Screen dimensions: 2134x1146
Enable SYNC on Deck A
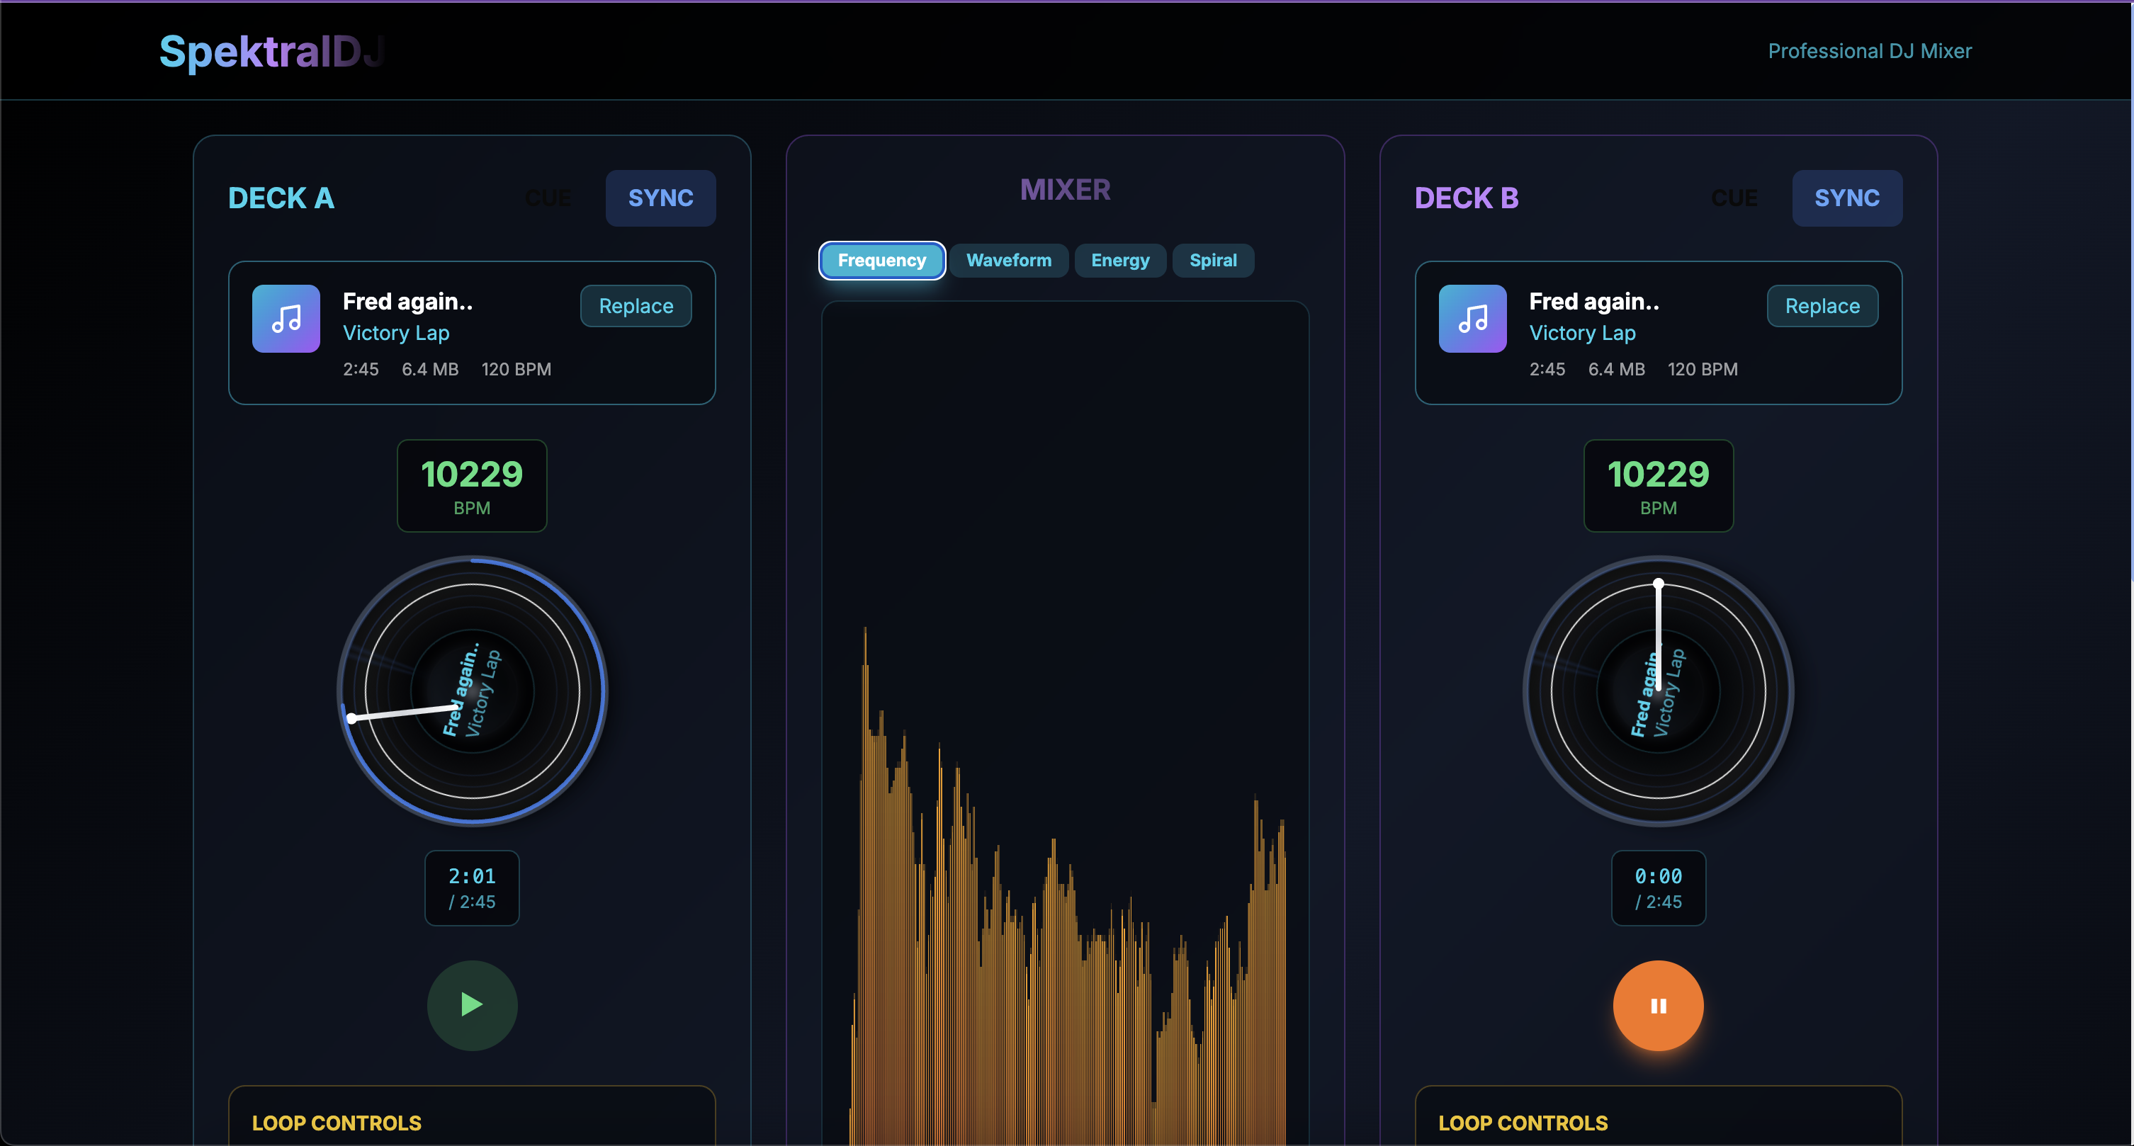tap(660, 198)
